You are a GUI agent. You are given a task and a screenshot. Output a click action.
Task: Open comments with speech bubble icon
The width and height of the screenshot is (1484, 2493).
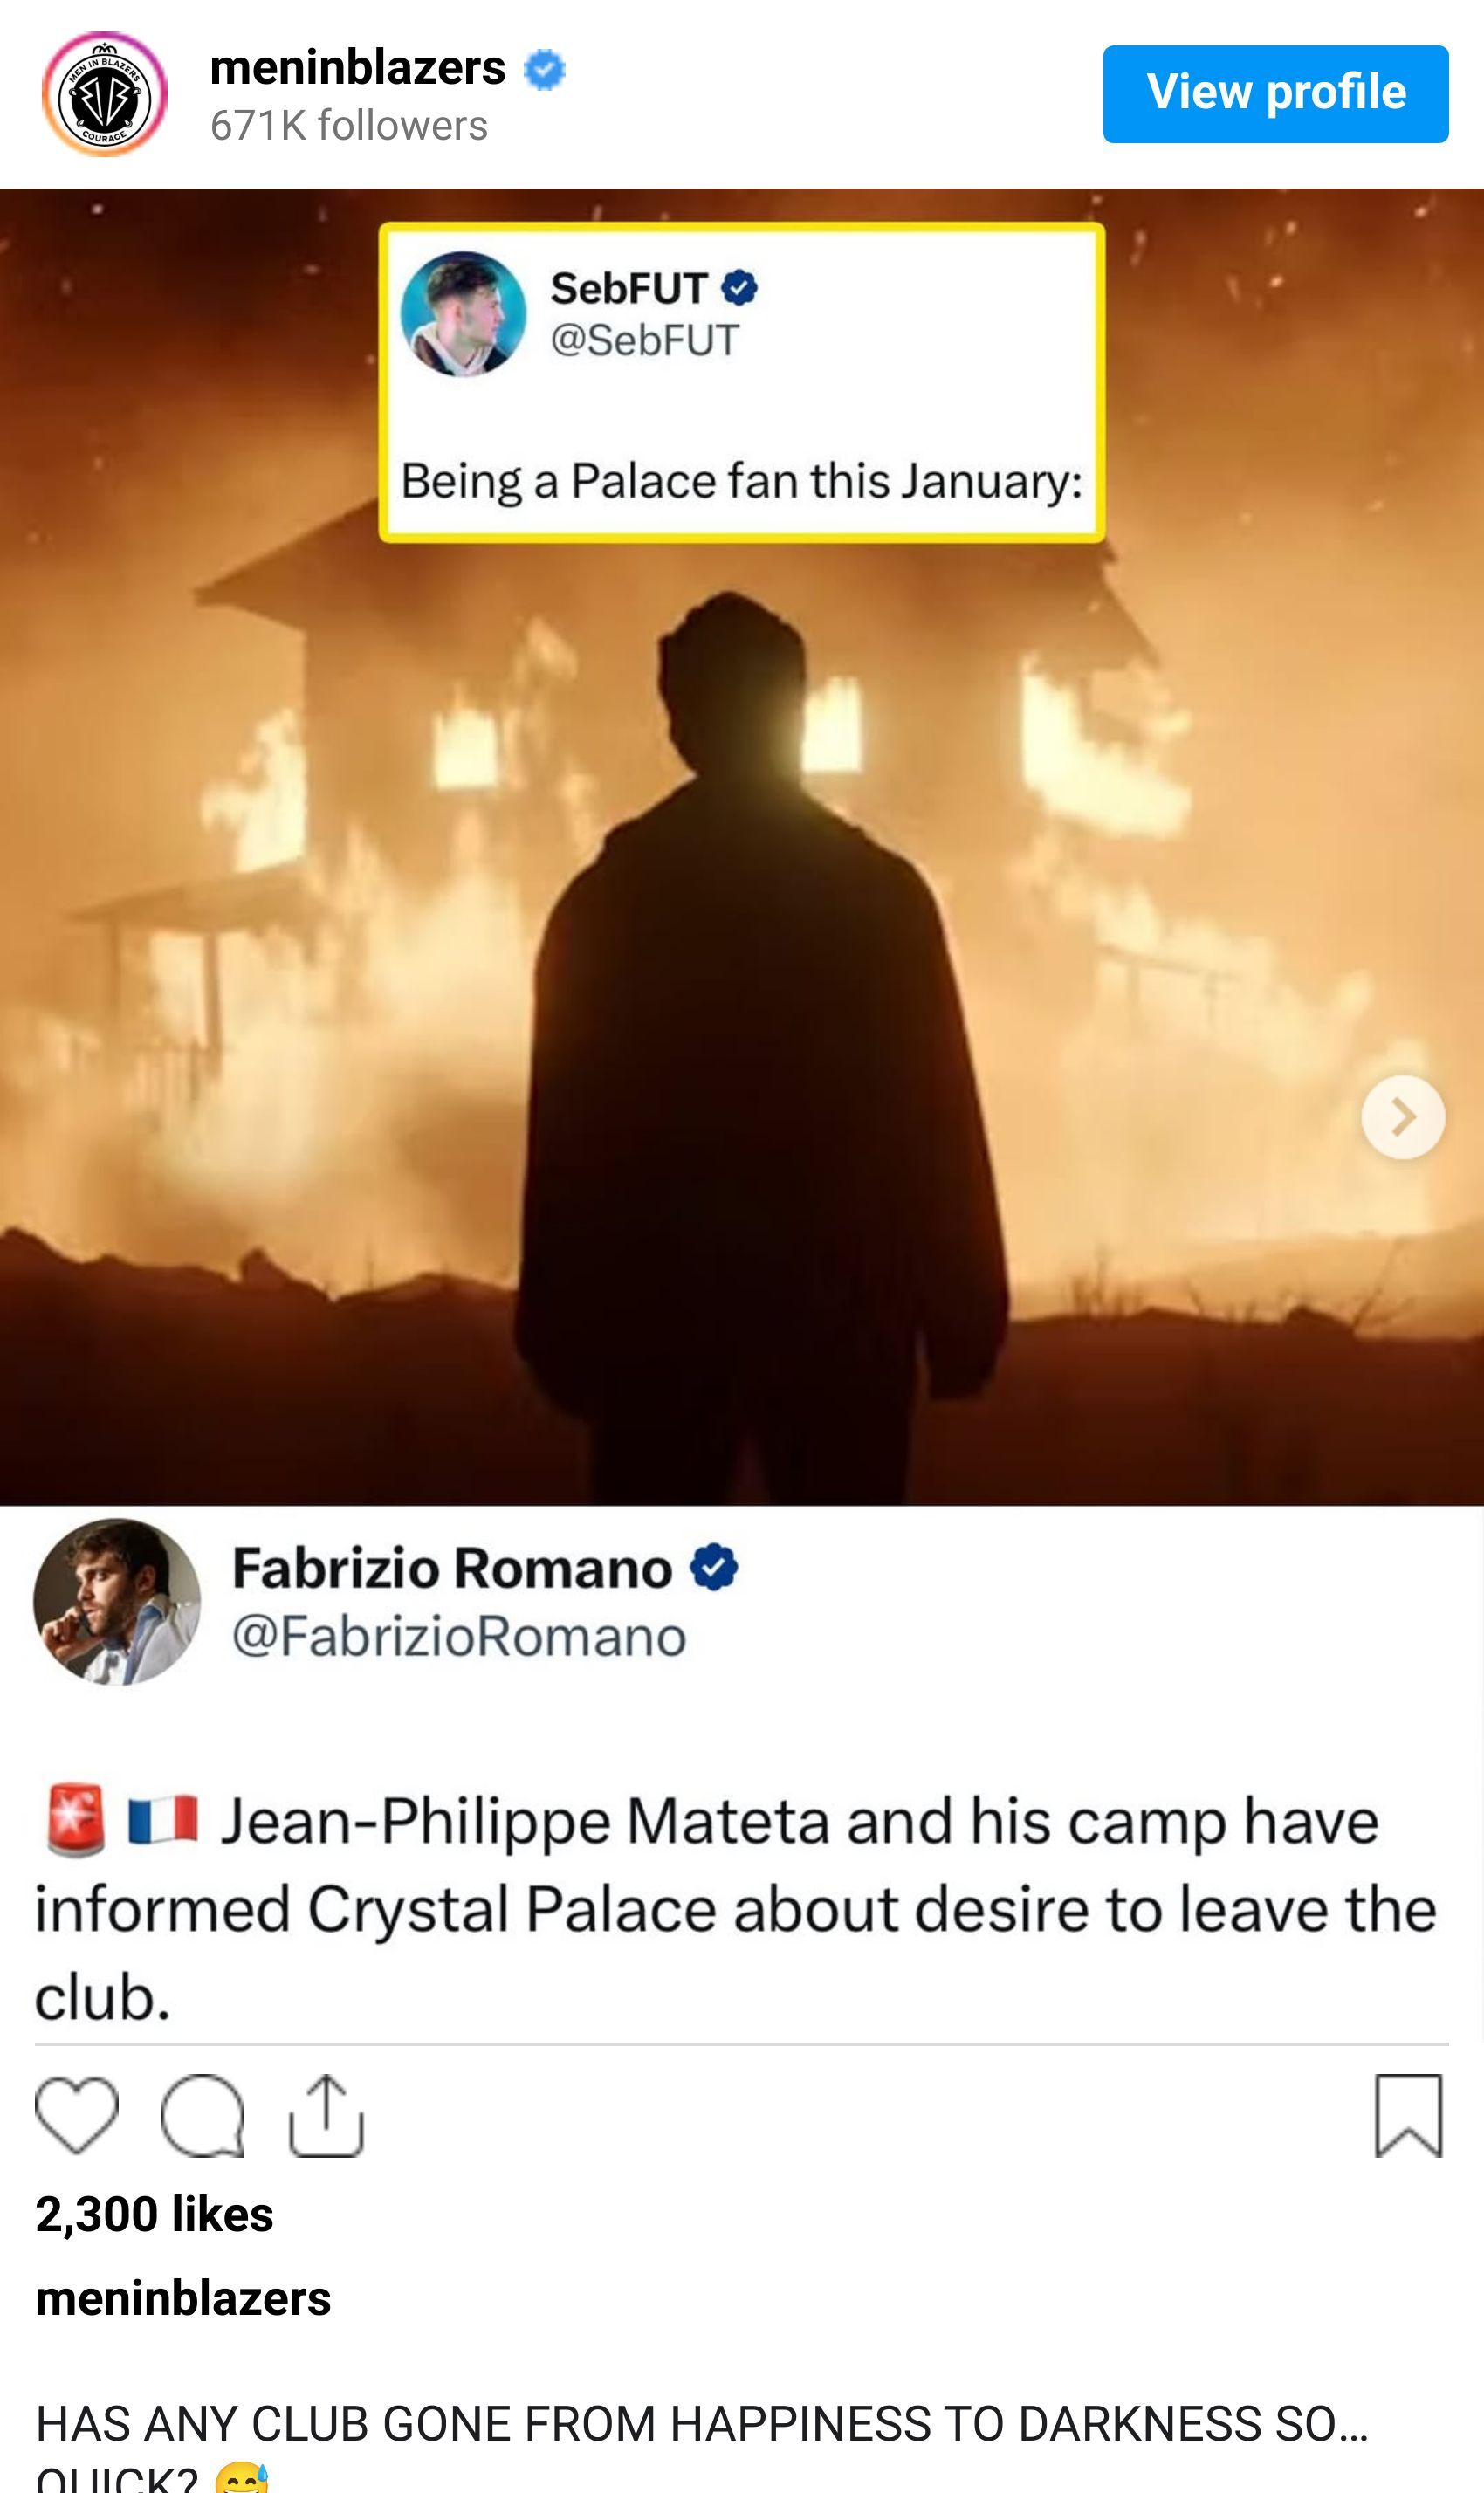click(x=203, y=2115)
